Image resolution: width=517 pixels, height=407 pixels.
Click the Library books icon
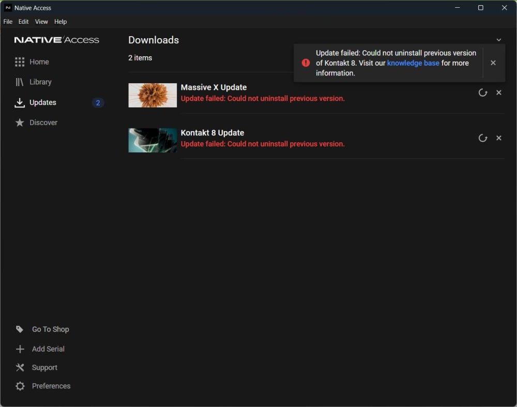point(20,82)
